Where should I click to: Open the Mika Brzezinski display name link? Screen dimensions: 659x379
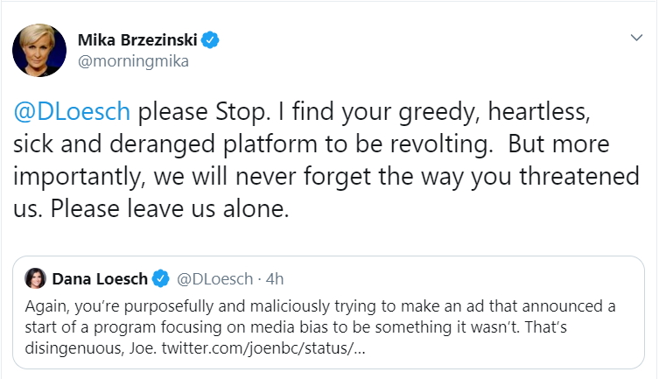click(138, 40)
